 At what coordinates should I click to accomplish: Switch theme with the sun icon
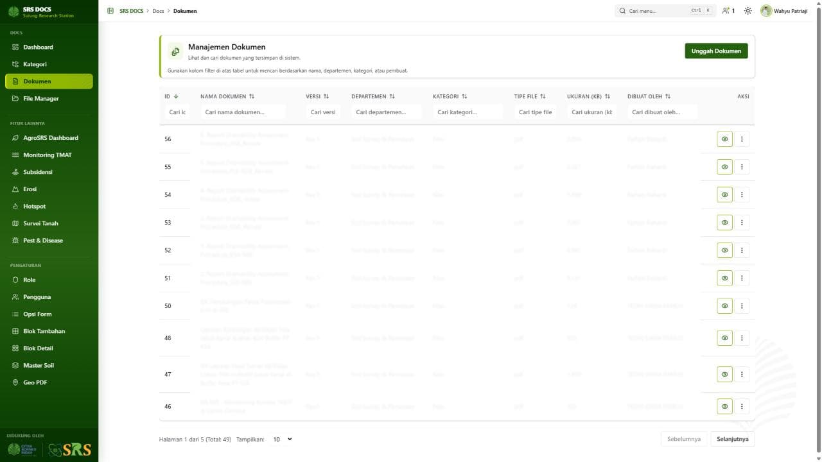click(748, 11)
